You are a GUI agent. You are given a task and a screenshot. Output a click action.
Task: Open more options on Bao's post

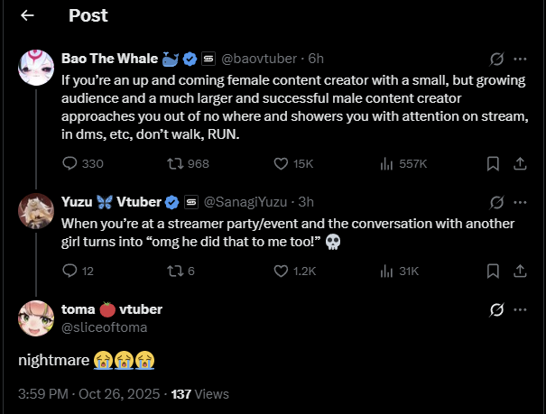pos(520,59)
